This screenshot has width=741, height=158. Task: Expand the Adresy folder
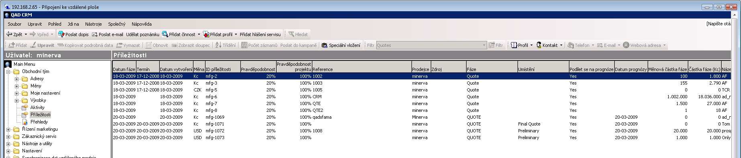[16, 79]
